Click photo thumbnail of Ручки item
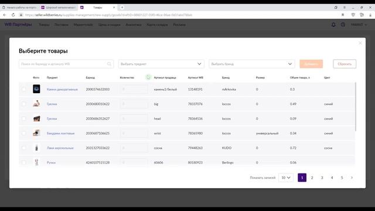The height and width of the screenshot is (211, 375). pyautogui.click(x=36, y=162)
